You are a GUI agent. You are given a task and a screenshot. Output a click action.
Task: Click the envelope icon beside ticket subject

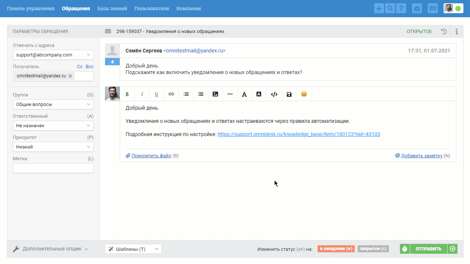point(108,32)
